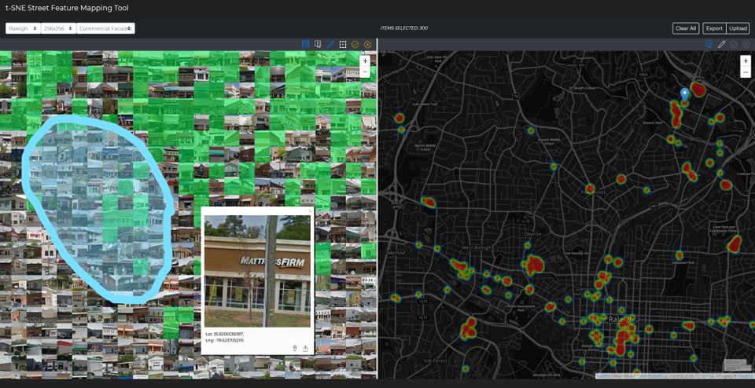Click the blue location marker on the map
The height and width of the screenshot is (388, 755).
click(684, 94)
